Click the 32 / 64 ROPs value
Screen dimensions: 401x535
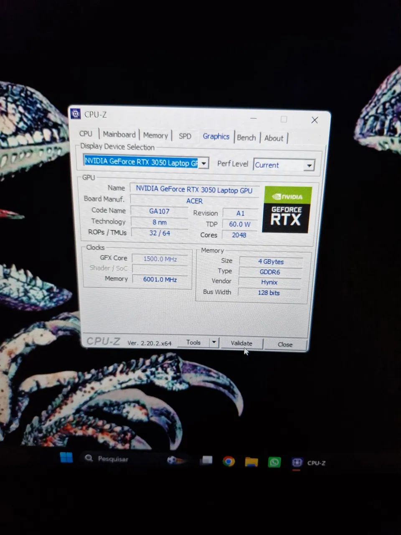tap(159, 233)
